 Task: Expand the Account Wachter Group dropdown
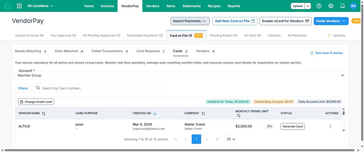point(180,75)
